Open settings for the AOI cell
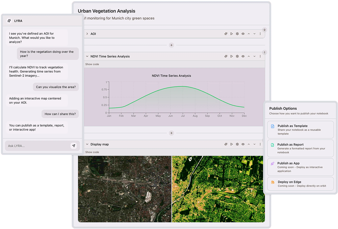338x229 pixels. pyautogui.click(x=237, y=33)
